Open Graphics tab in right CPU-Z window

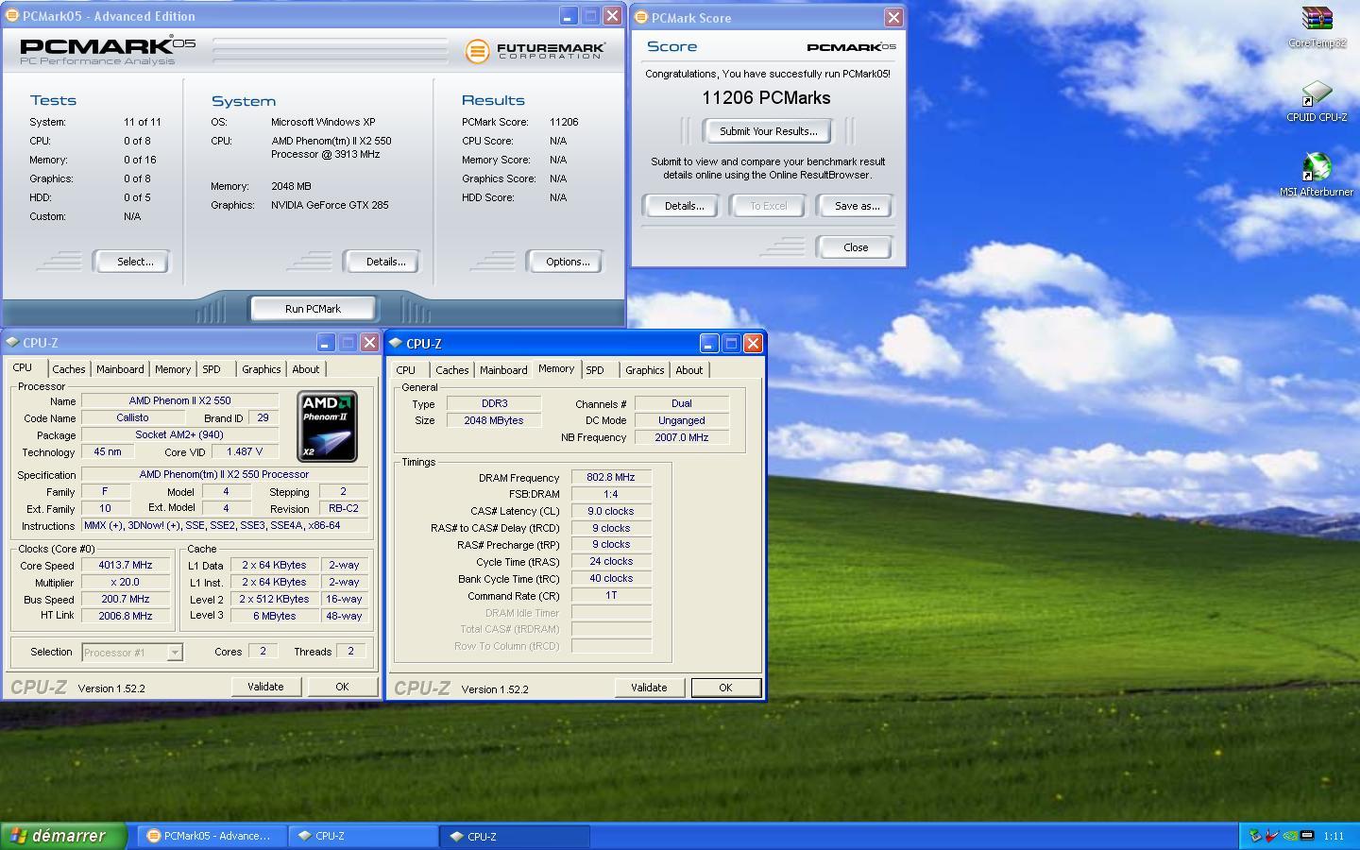[x=644, y=370]
